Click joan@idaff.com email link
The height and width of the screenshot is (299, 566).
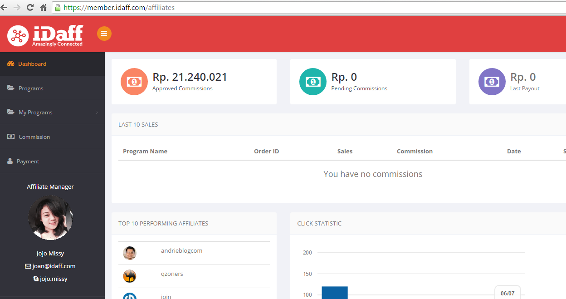[54, 266]
